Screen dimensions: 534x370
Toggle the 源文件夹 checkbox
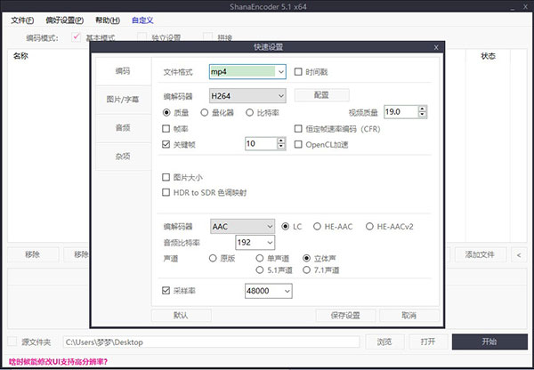tap(12, 342)
